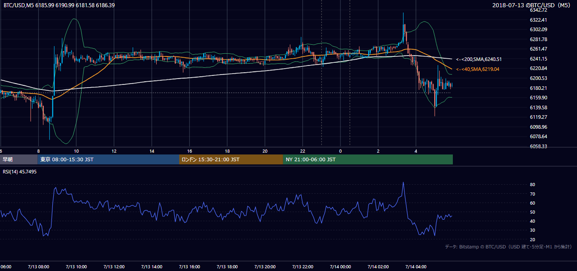Image resolution: width=577 pixels, height=271 pixels.
Task: Select the 早朝 session bar
Action: click(x=19, y=159)
